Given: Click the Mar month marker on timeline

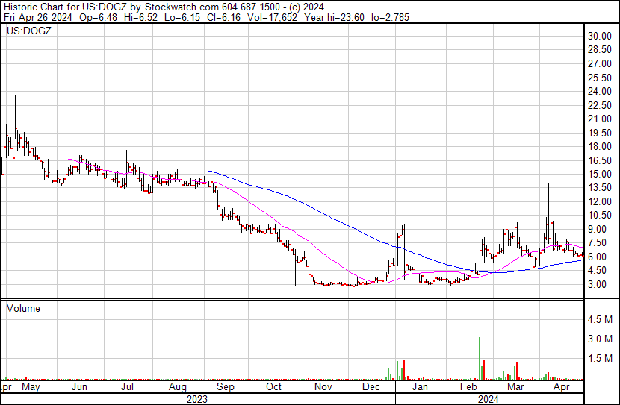Looking at the screenshot, I should tap(514, 387).
